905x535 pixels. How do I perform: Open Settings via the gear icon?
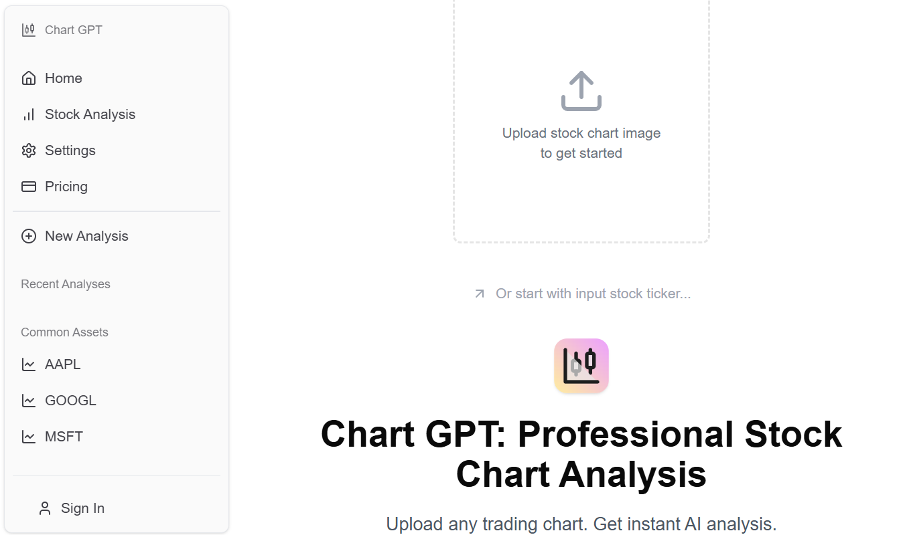pos(29,150)
